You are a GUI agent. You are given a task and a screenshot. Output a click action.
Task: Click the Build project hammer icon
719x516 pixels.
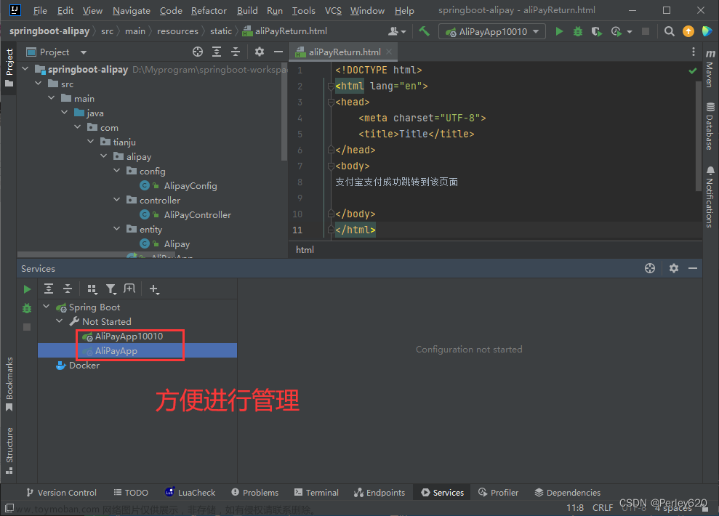(424, 31)
